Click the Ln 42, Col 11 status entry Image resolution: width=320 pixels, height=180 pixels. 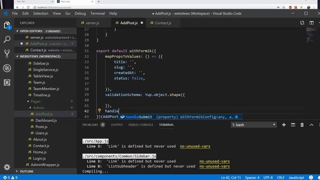click(231, 177)
